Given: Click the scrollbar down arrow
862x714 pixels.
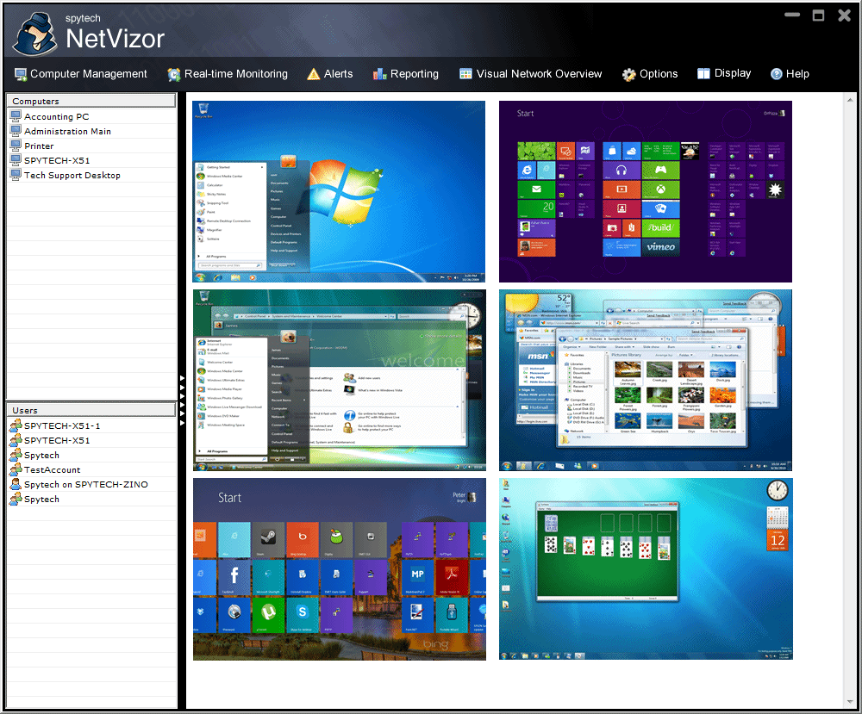Looking at the screenshot, I should 850,701.
